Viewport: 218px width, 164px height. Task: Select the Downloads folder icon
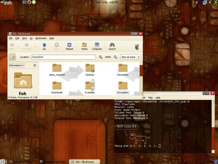57,87
